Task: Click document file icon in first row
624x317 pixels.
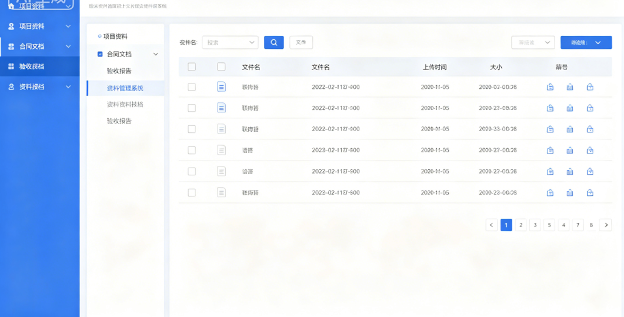Action: [222, 86]
